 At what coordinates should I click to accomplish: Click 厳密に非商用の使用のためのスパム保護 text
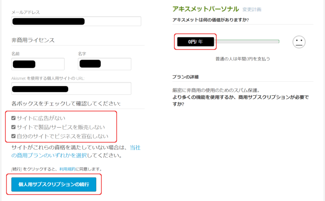click(216, 90)
